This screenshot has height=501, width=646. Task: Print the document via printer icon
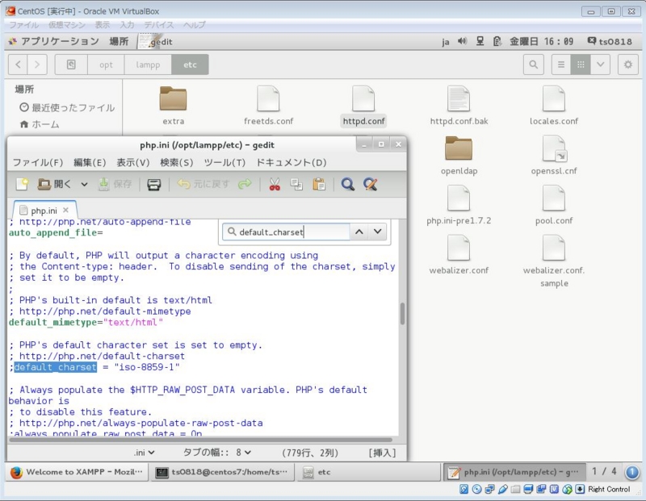coord(153,185)
